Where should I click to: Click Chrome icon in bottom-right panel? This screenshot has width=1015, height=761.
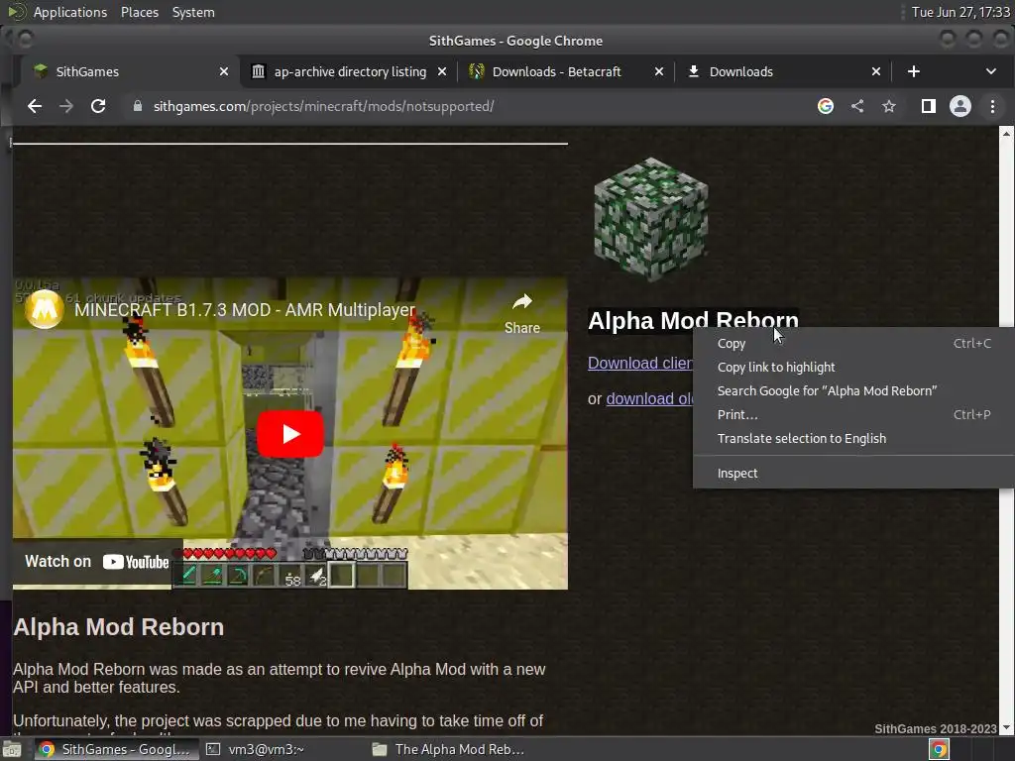pyautogui.click(x=939, y=749)
